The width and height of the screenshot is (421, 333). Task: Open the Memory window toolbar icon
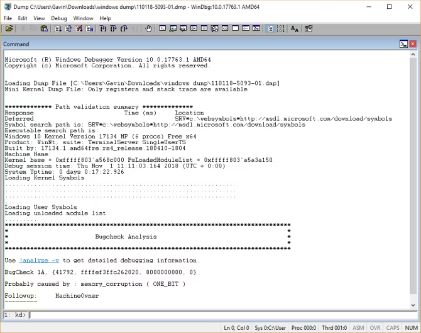click(x=204, y=28)
